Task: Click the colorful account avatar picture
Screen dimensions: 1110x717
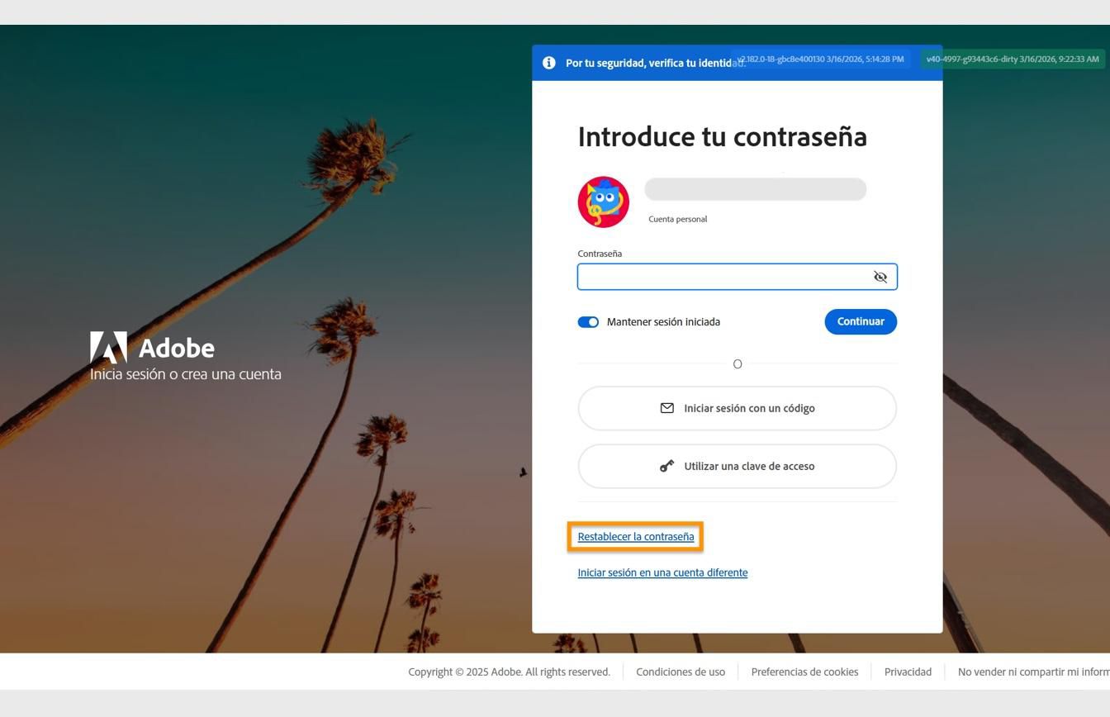Action: 603,201
